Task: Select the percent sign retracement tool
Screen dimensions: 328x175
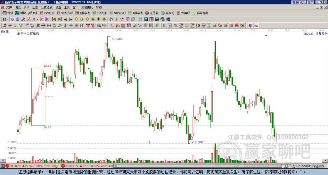Action: click(x=176, y=26)
